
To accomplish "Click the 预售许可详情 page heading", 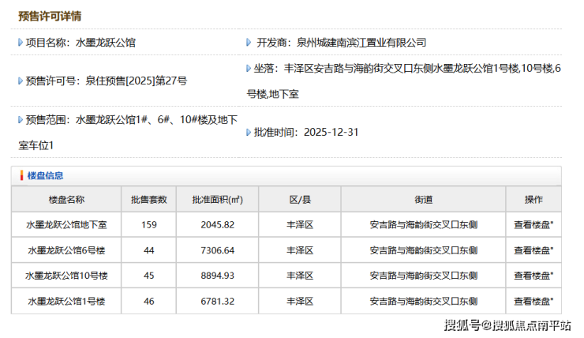I will [49, 16].
